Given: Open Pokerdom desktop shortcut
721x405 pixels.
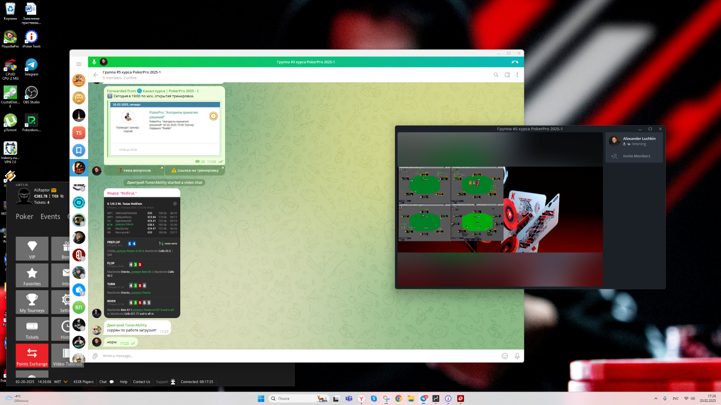Looking at the screenshot, I should pos(31,122).
